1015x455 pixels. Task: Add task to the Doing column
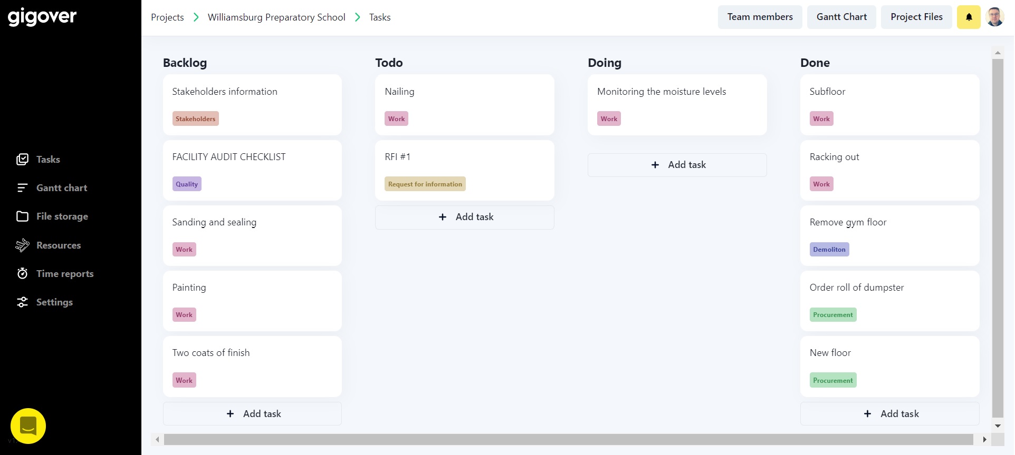pos(677,165)
